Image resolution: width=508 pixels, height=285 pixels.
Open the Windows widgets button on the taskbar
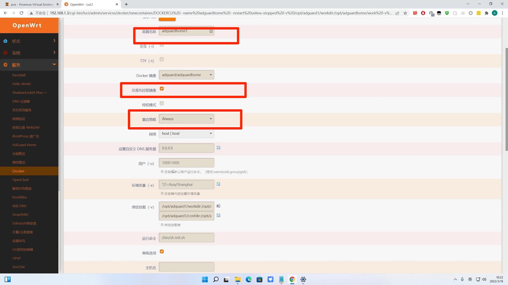(x=7, y=279)
